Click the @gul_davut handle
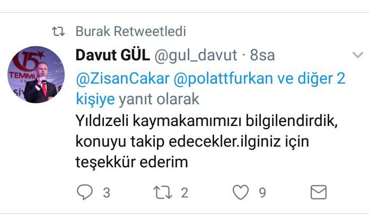Image resolution: width=369 pixels, height=216 pixels. [196, 56]
